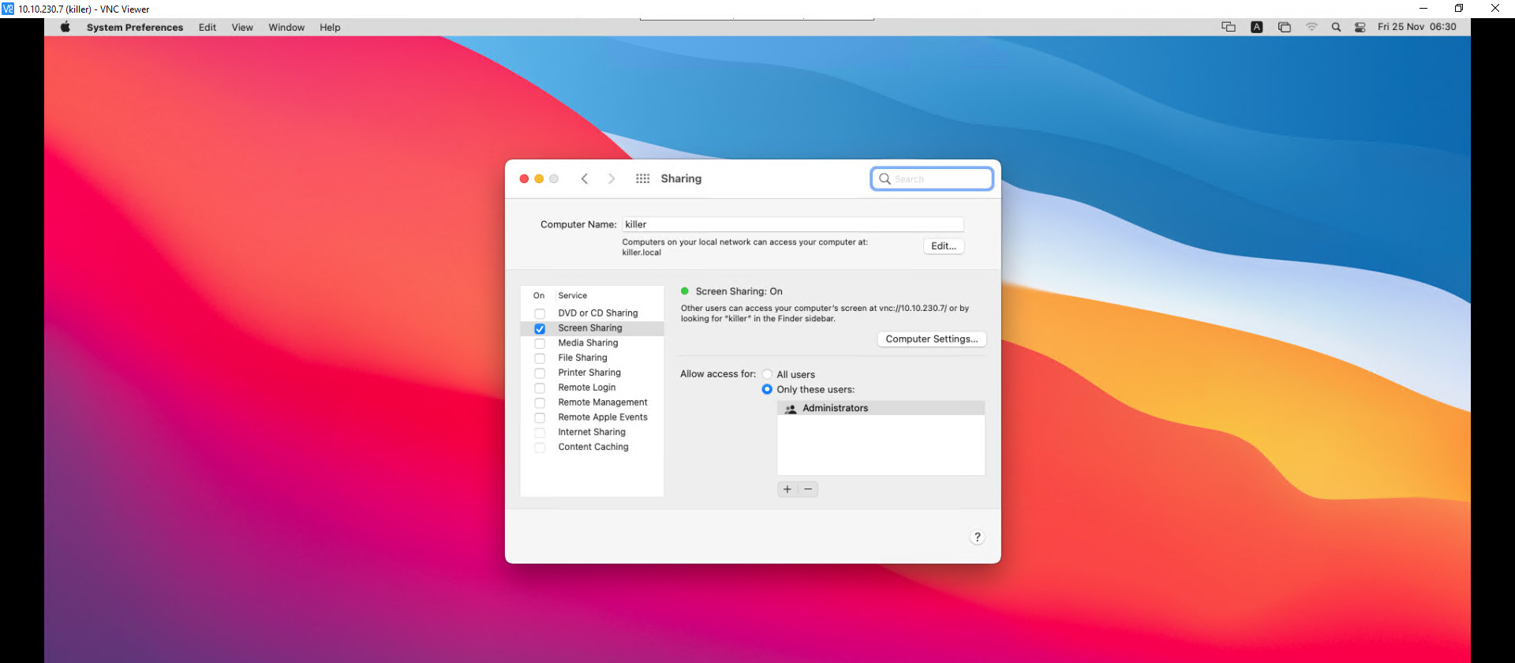Open the Window menu
Image resolution: width=1515 pixels, height=663 pixels.
(286, 27)
